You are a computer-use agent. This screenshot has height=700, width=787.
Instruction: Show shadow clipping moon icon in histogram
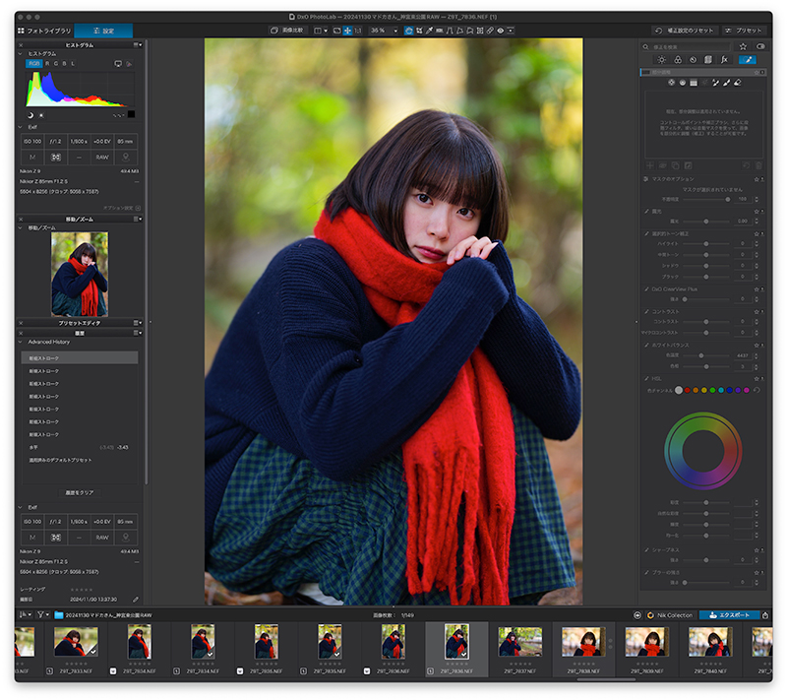point(30,115)
